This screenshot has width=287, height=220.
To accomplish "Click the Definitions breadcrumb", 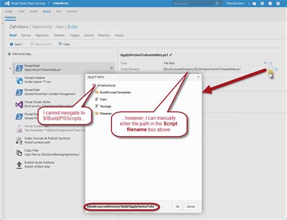I will tap(19, 27).
